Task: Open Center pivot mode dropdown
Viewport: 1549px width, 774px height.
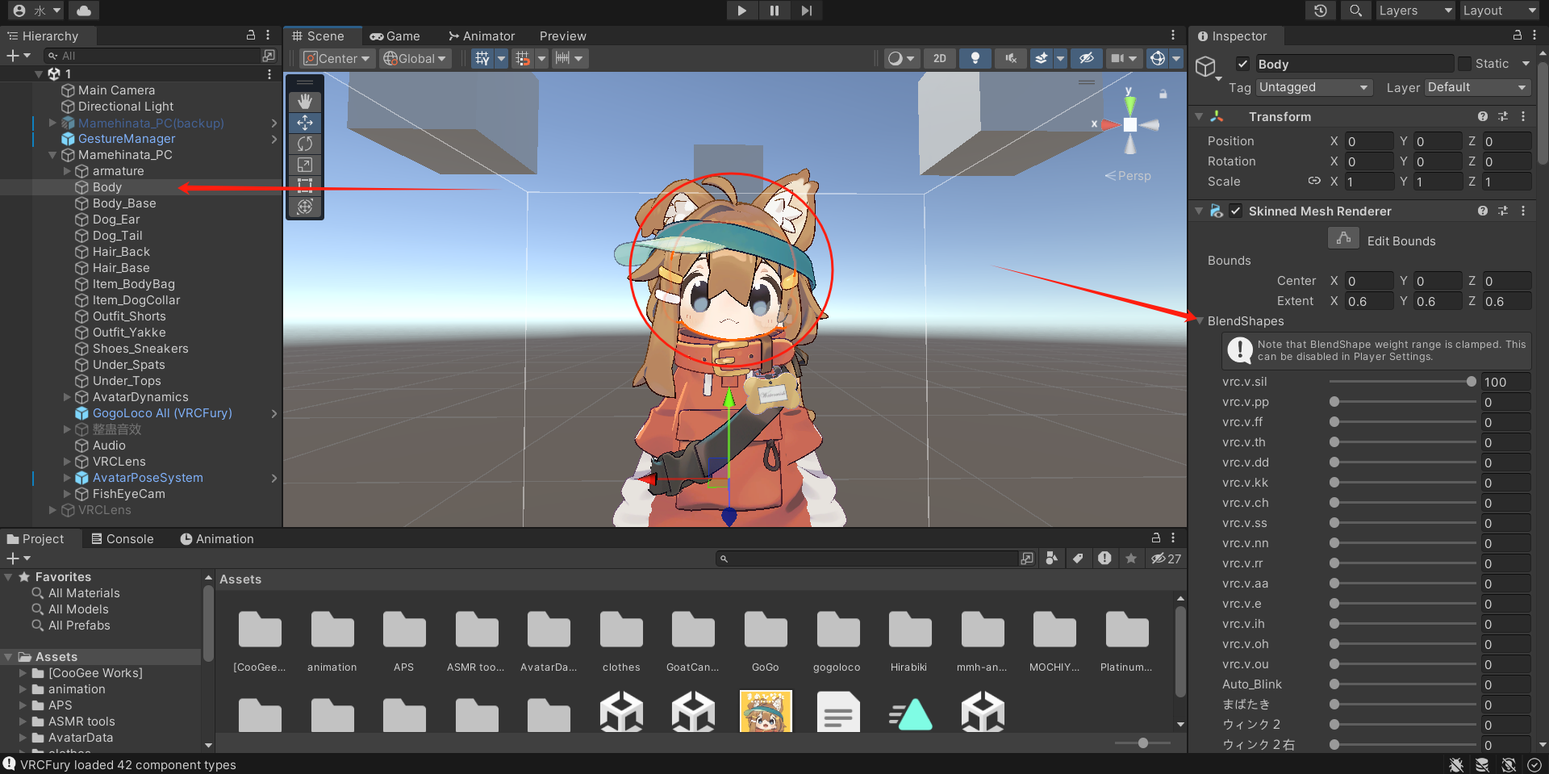Action: (x=338, y=58)
